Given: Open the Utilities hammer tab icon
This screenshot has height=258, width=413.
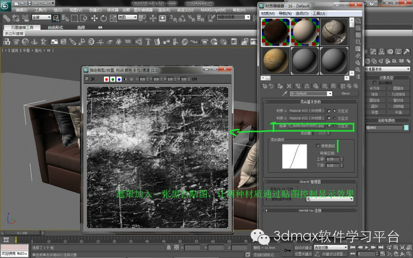Looking at the screenshot, I should (406, 52).
